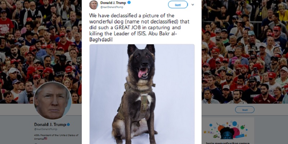Screen dimensions: 288x144
Task: Open the large circular profile photo
Action: pyautogui.click(x=53, y=101)
